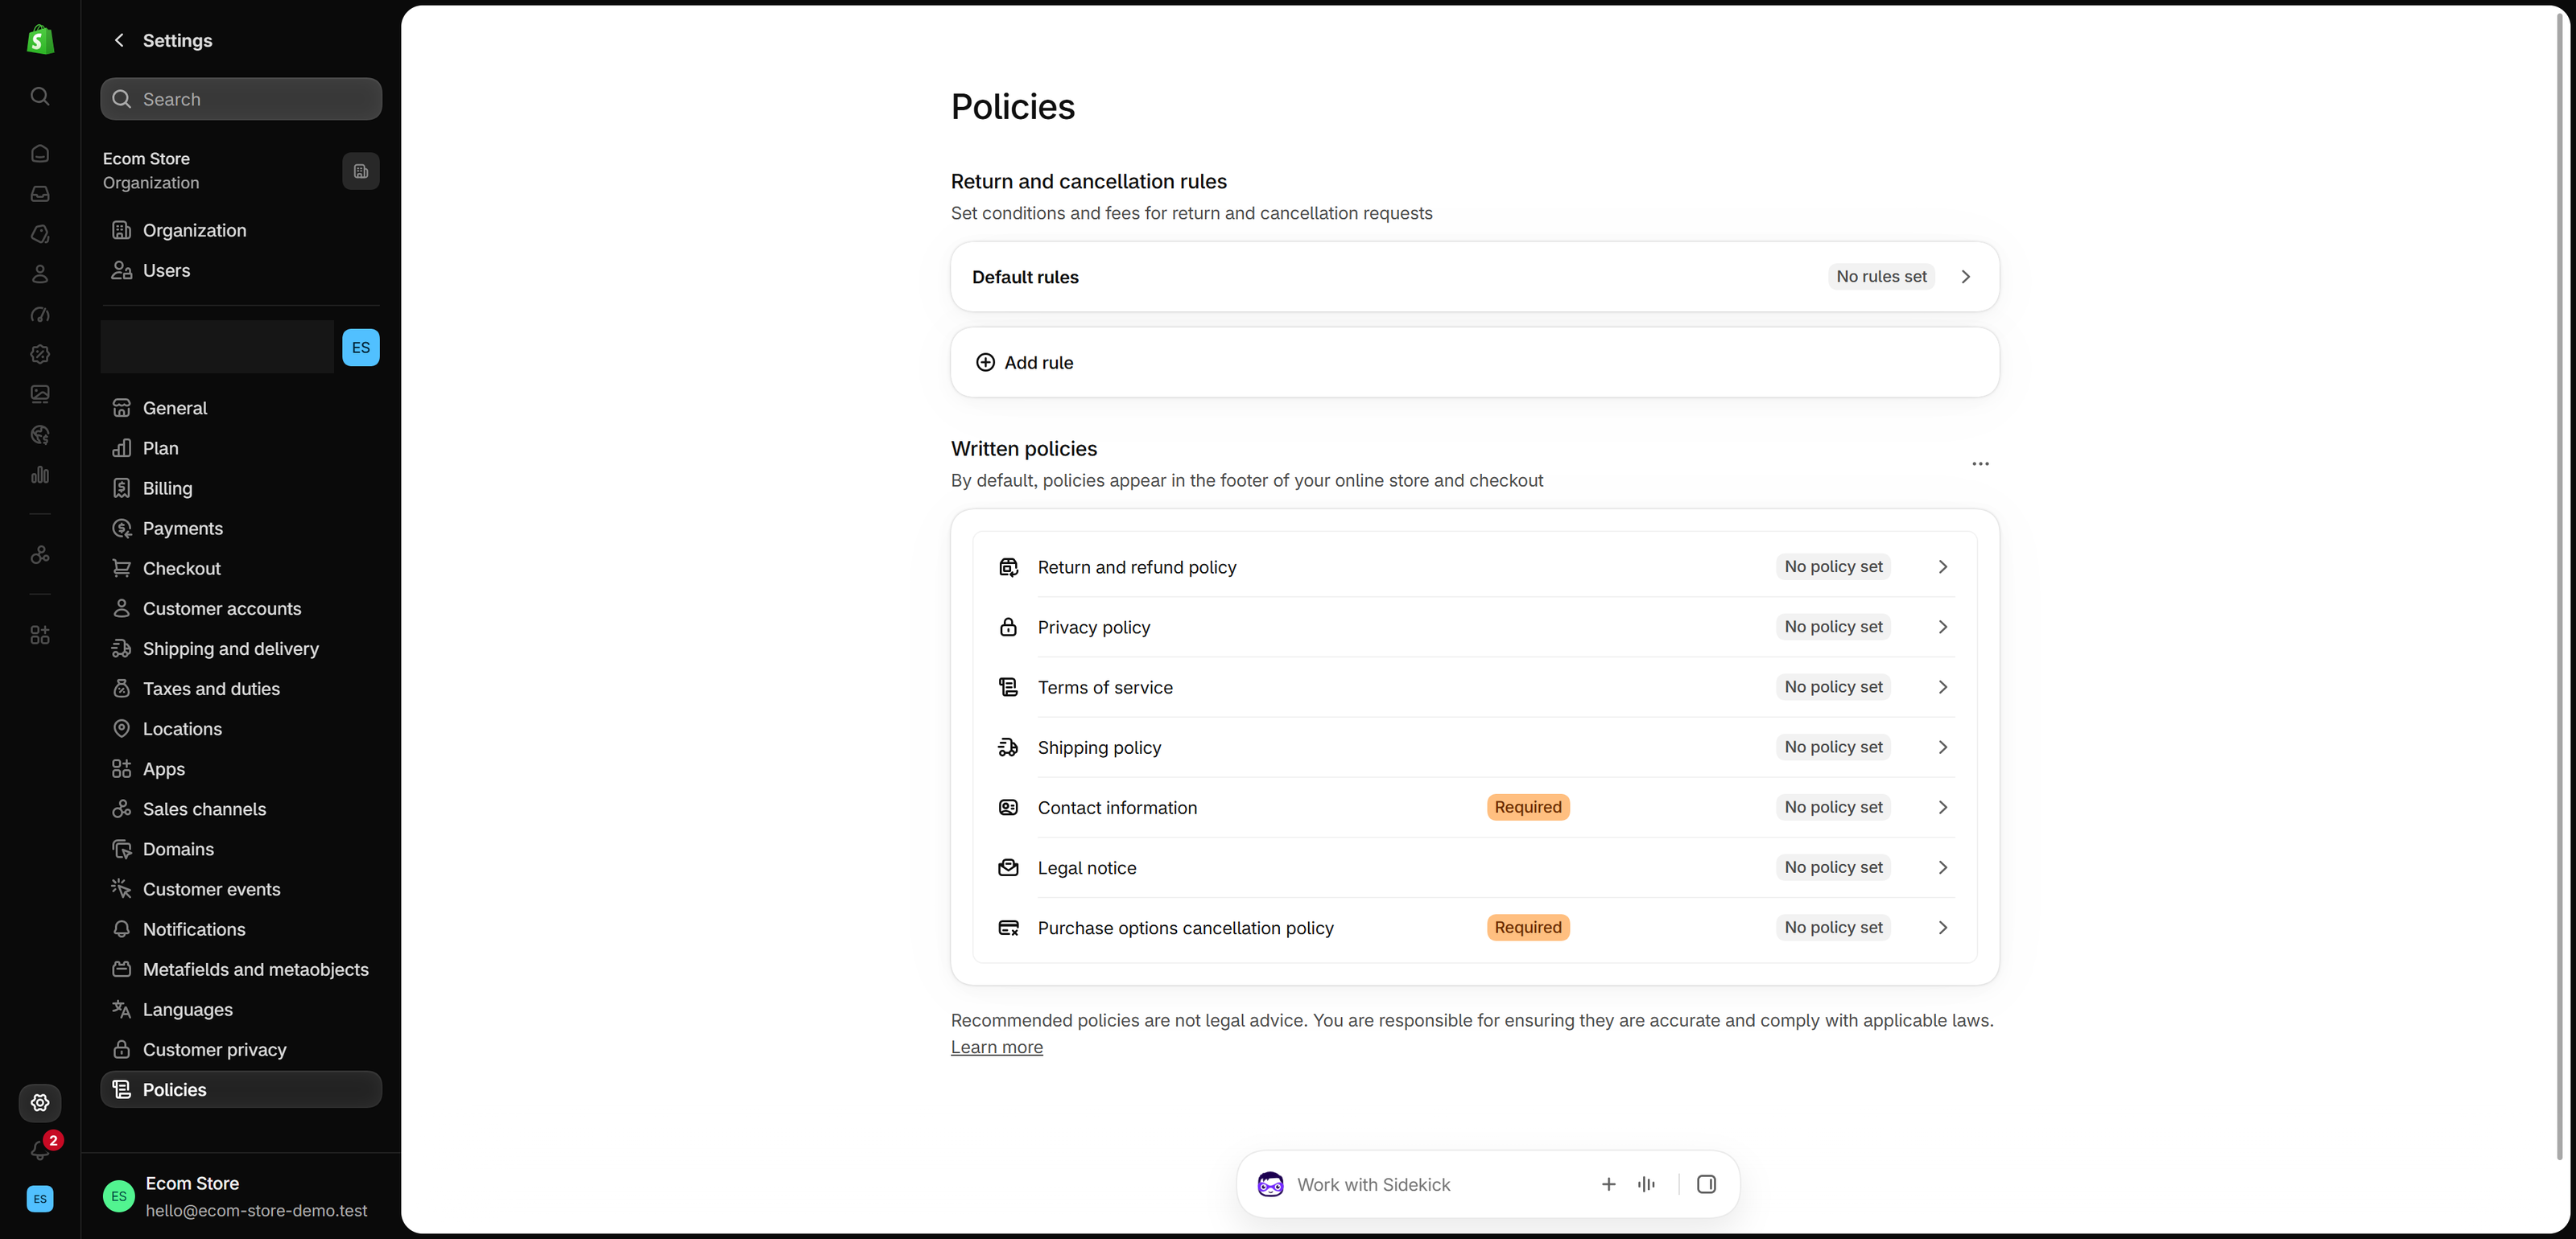Open Domains settings
The image size is (2576, 1239).
pyautogui.click(x=241, y=850)
